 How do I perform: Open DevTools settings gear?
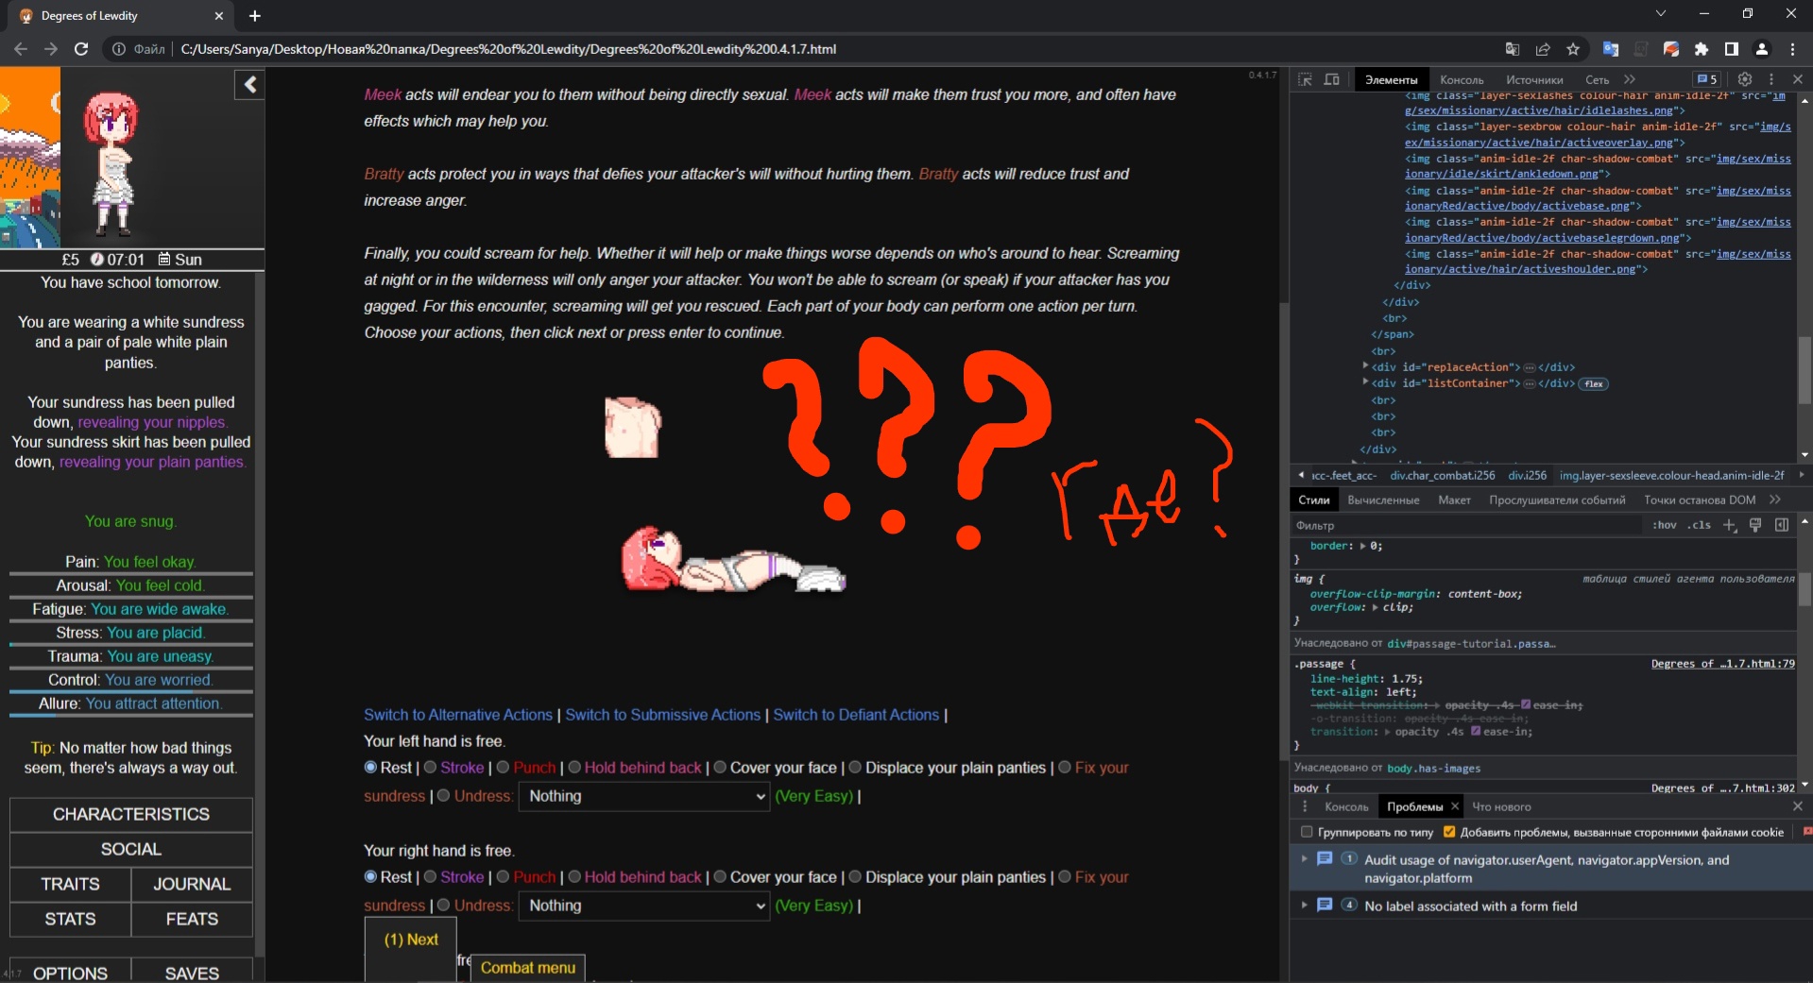pos(1745,79)
